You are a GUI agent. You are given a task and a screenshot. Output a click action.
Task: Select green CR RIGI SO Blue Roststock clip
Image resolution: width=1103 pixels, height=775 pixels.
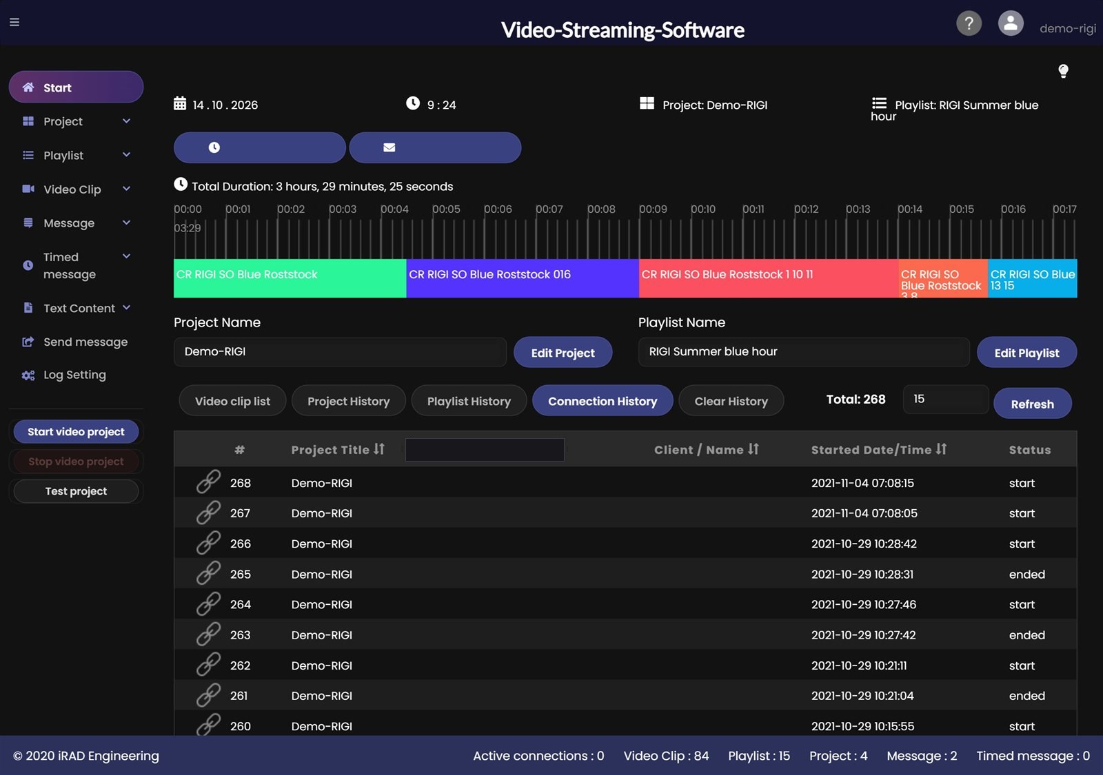tap(290, 278)
